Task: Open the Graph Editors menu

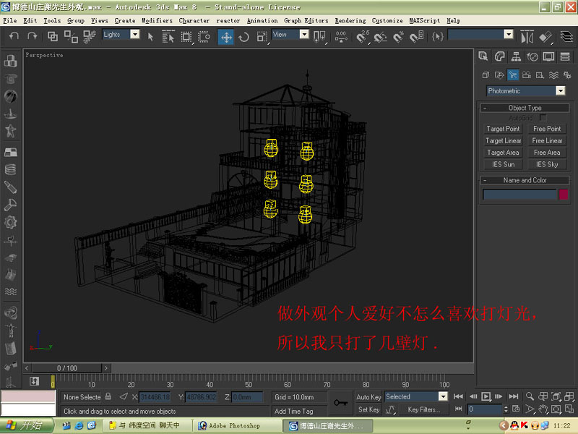Action: point(306,21)
